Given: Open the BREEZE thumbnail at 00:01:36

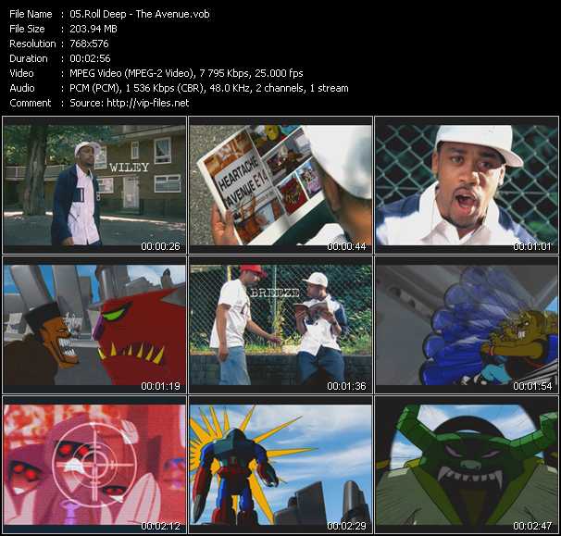Looking at the screenshot, I should (x=280, y=325).
